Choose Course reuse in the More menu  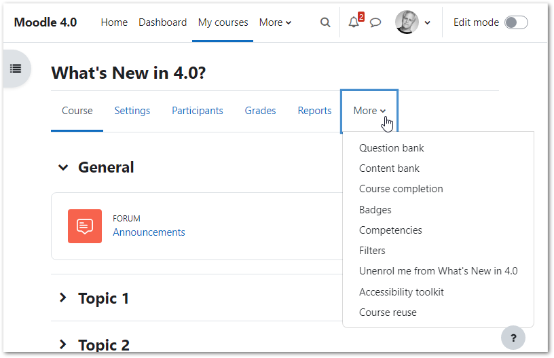point(388,312)
